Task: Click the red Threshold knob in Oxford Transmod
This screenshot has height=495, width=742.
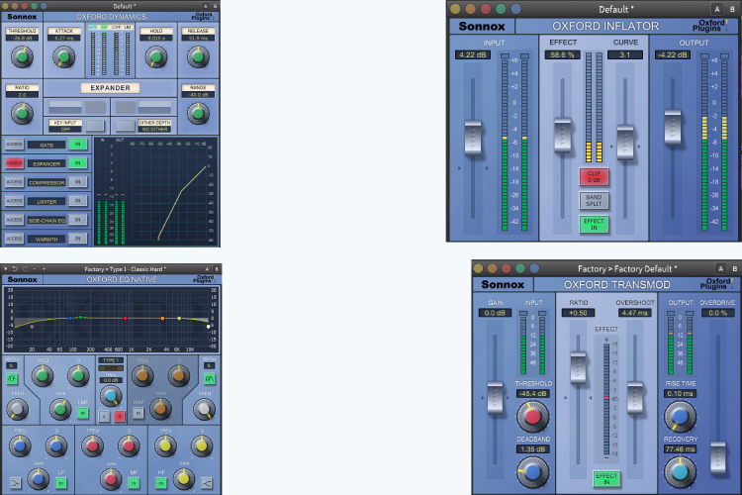Action: click(x=532, y=417)
